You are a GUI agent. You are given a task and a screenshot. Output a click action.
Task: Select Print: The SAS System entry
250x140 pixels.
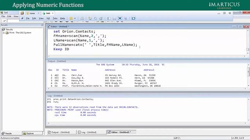pyautogui.click(x=20, y=33)
